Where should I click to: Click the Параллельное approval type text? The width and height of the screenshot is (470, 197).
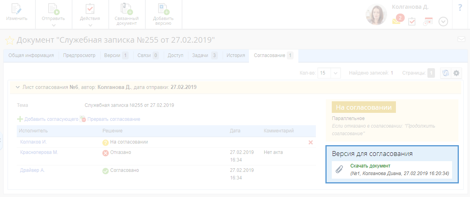click(x=348, y=118)
